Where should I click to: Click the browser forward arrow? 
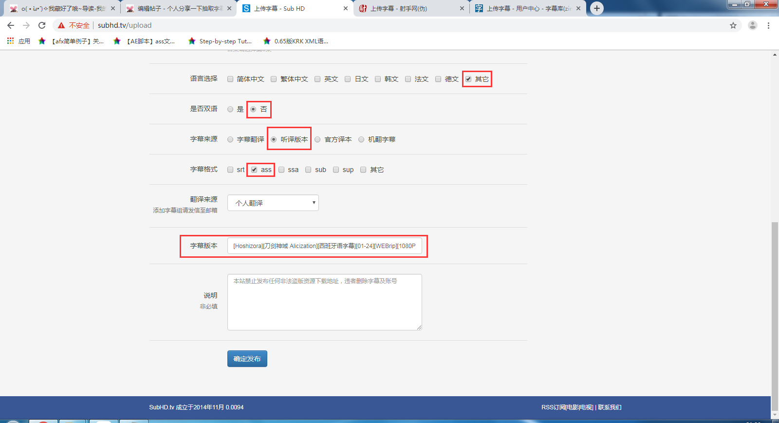26,25
